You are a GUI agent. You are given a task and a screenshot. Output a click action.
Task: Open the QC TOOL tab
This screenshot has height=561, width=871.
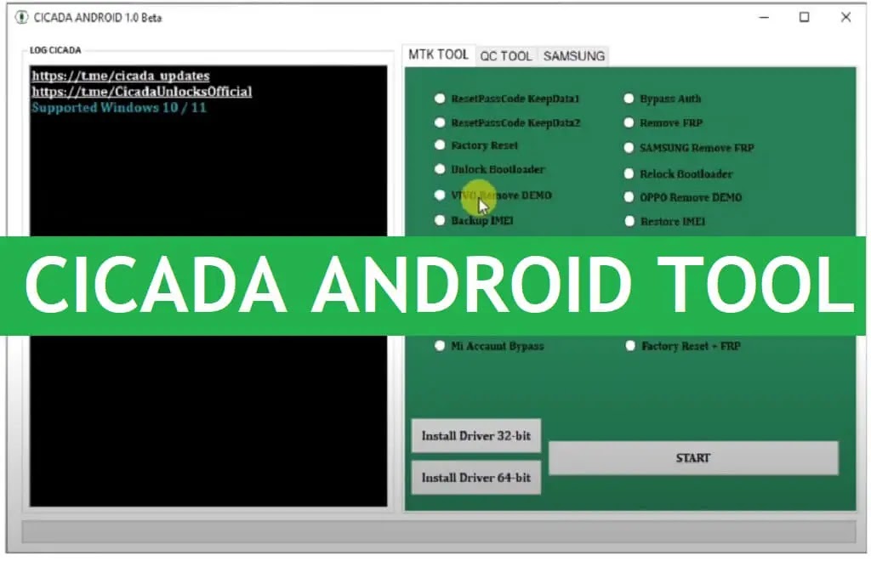[x=506, y=56]
